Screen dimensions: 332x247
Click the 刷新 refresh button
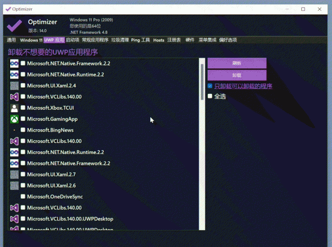click(237, 63)
